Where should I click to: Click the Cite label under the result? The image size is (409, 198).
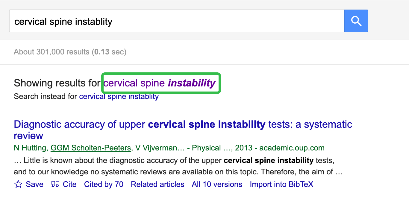point(70,184)
